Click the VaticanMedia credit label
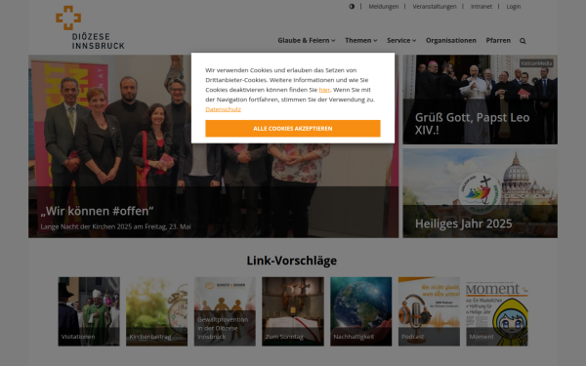Viewport: 586px width, 366px height. coord(536,63)
